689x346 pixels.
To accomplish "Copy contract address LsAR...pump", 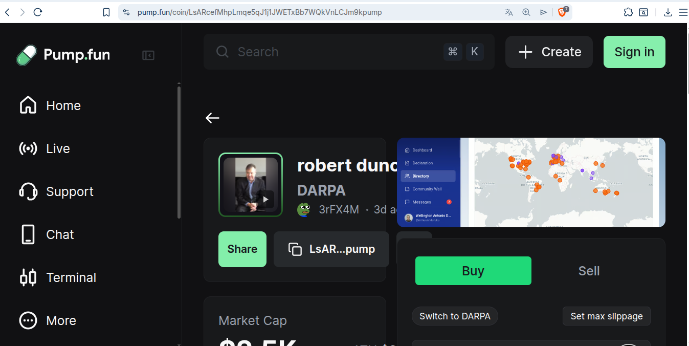I will [331, 249].
